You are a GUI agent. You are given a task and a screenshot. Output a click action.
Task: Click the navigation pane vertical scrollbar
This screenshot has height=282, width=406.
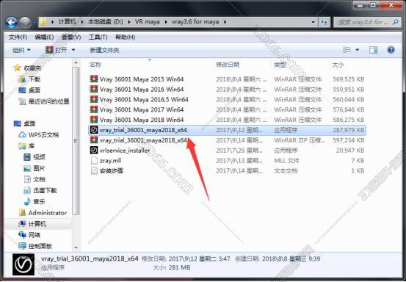point(76,141)
